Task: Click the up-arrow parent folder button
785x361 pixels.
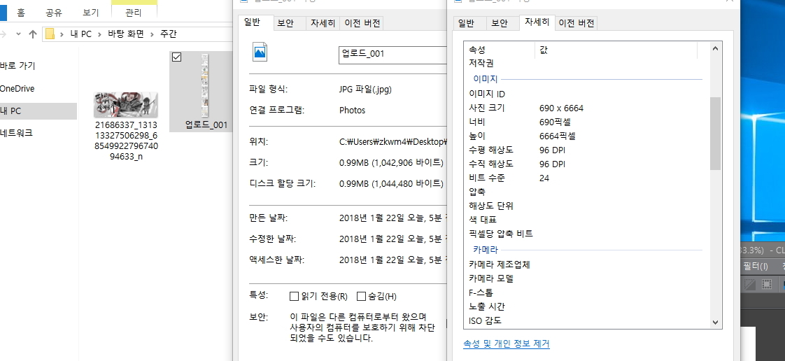Action: [32, 34]
